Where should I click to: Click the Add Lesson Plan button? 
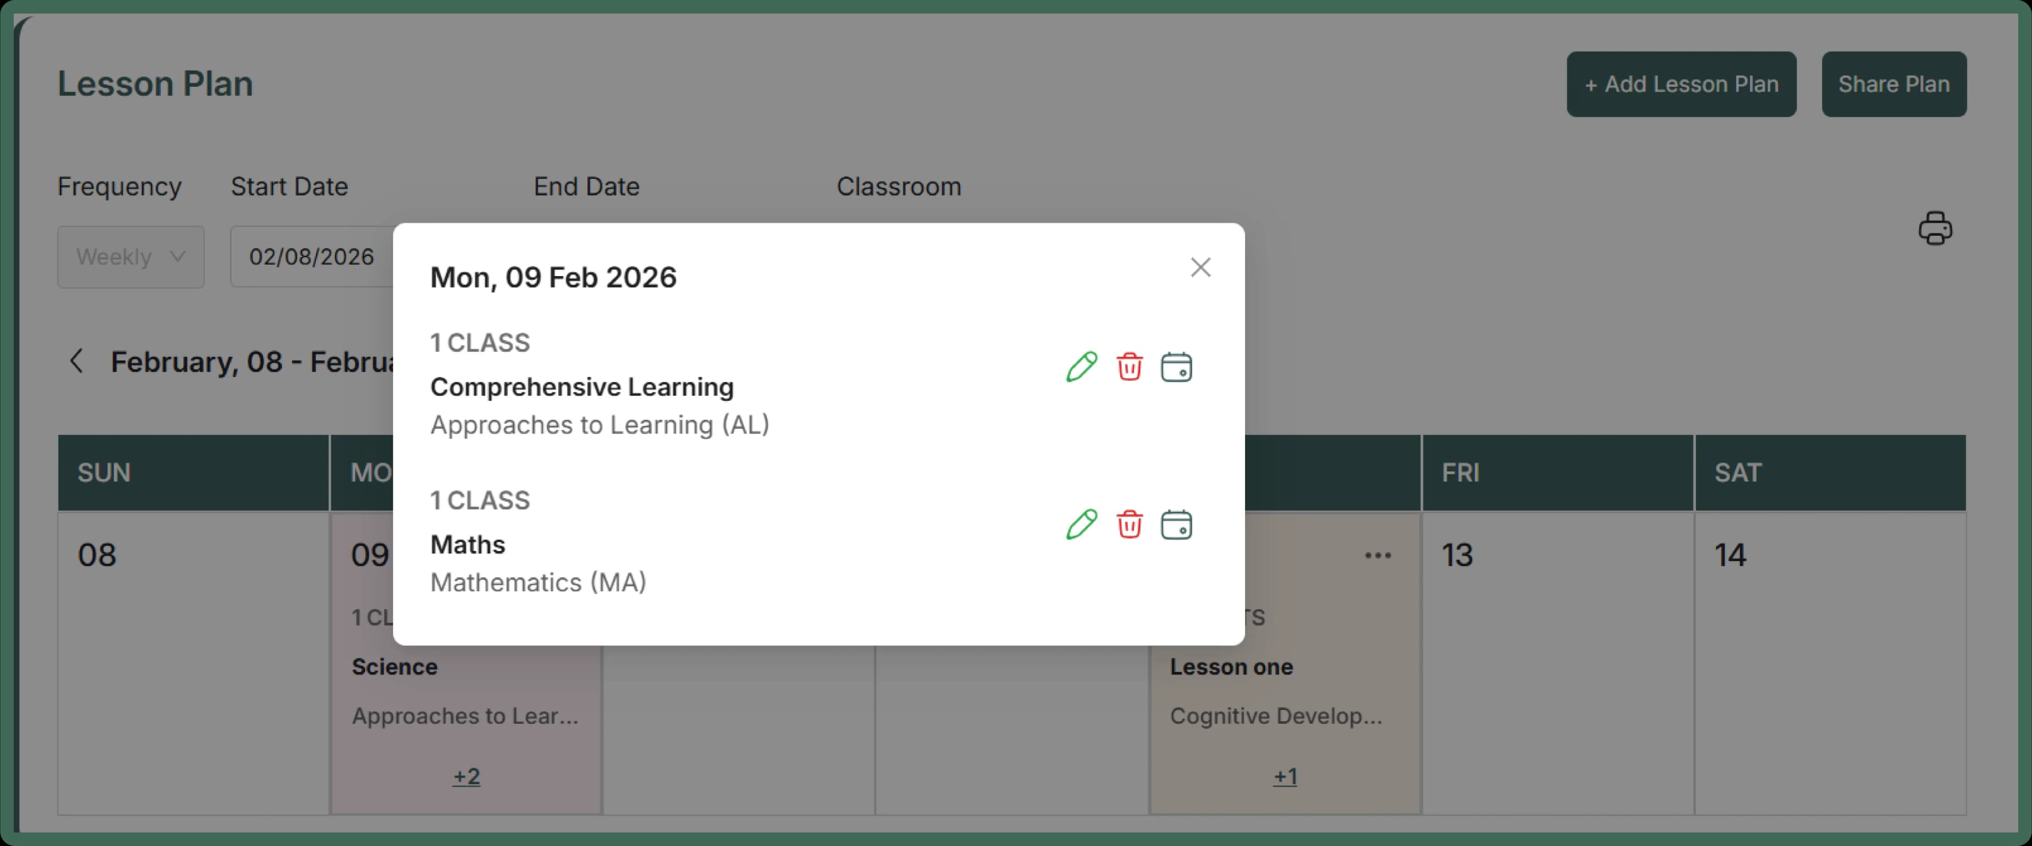tap(1681, 84)
